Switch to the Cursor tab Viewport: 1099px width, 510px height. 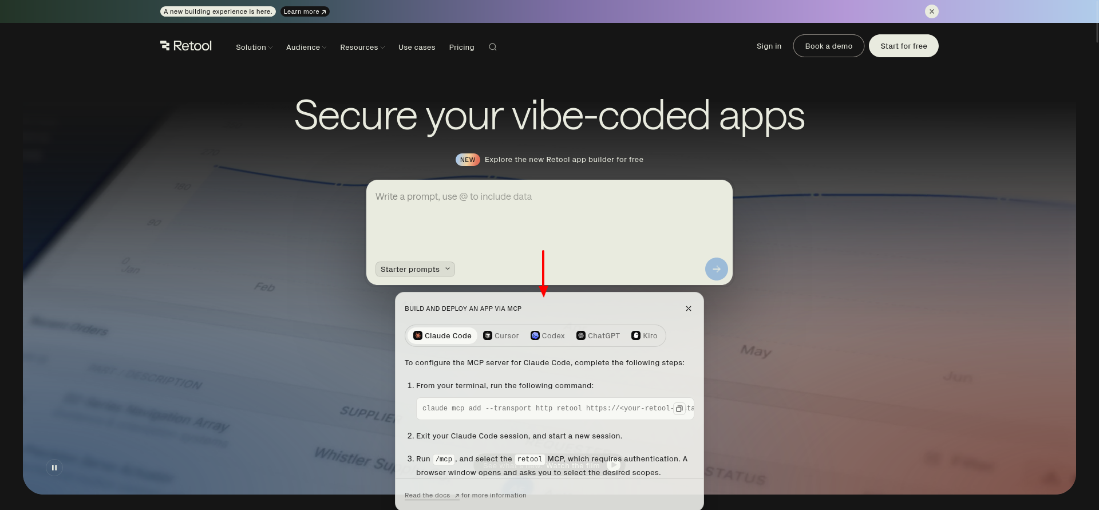pyautogui.click(x=501, y=336)
